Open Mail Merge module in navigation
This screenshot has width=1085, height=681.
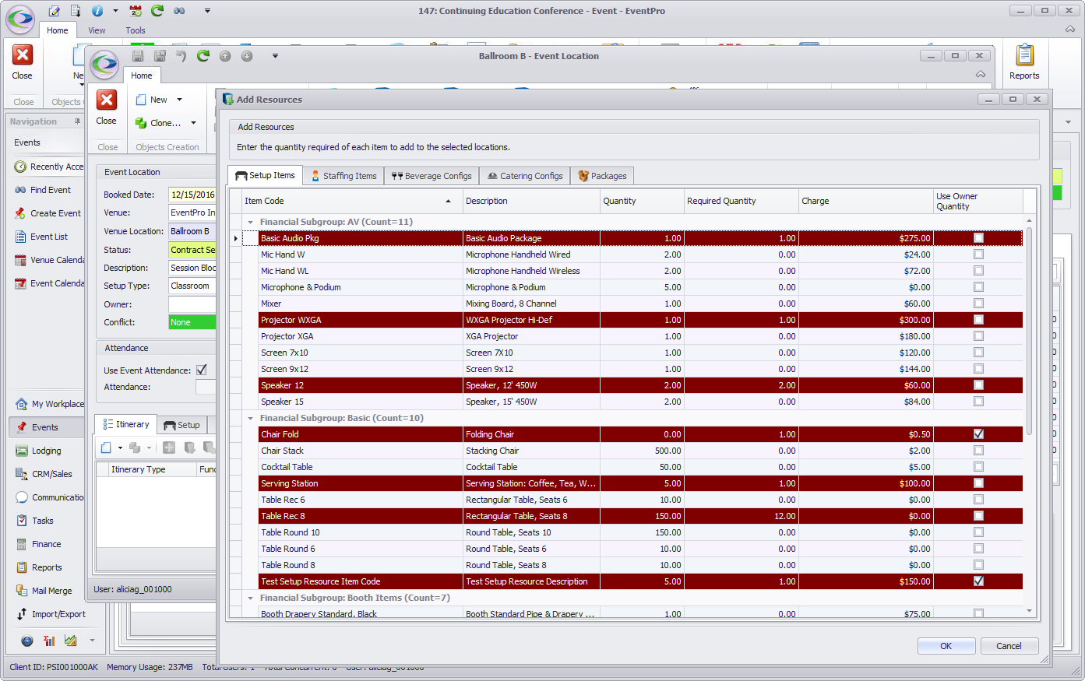(x=44, y=591)
